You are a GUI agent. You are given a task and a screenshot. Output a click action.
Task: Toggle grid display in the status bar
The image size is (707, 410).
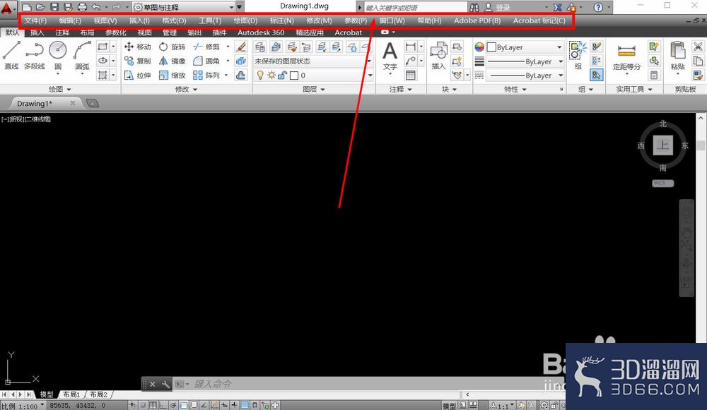pyautogui.click(x=153, y=404)
